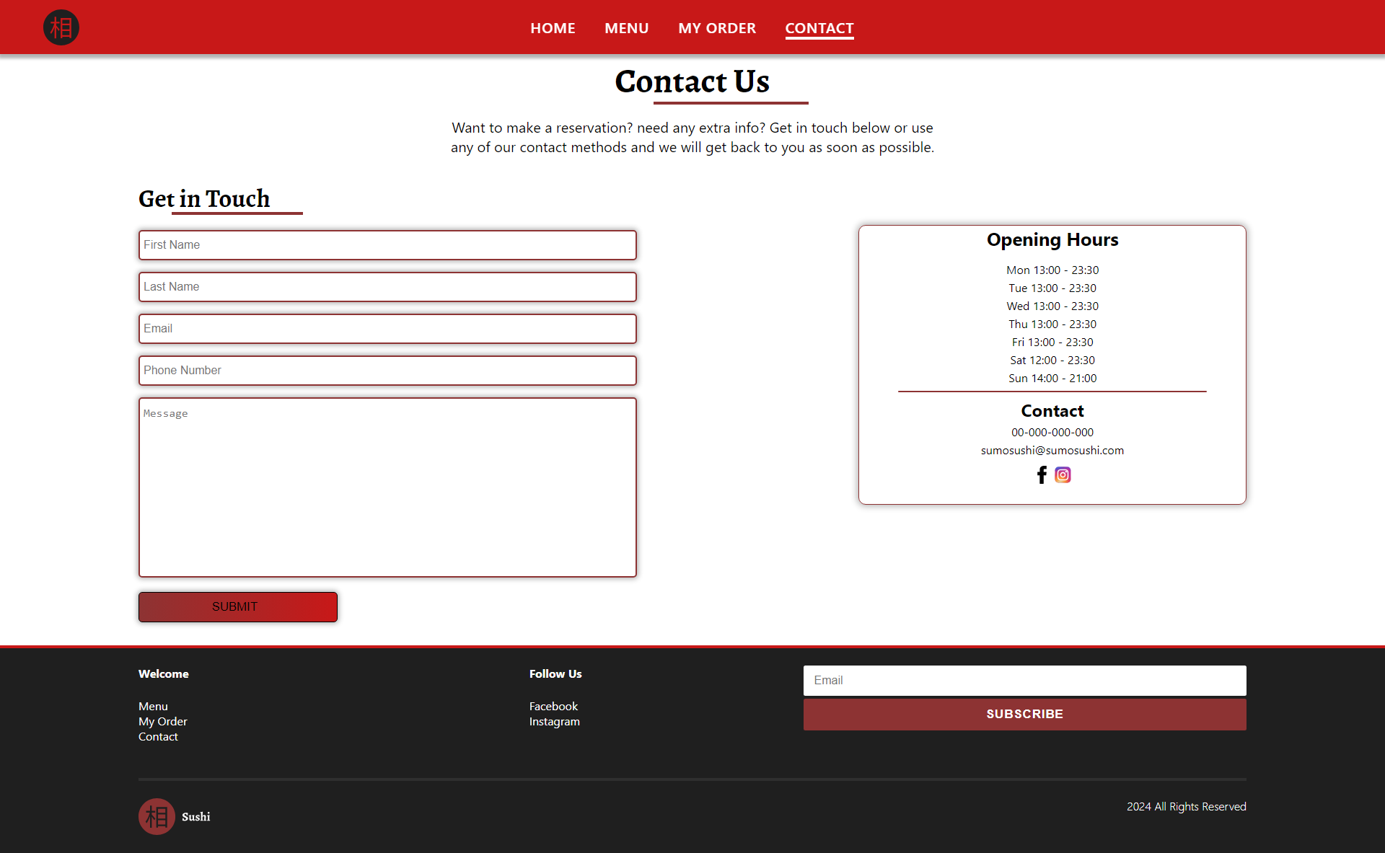Click the 00-000-000-000 phone number link
This screenshot has width=1385, height=853.
[x=1052, y=432]
